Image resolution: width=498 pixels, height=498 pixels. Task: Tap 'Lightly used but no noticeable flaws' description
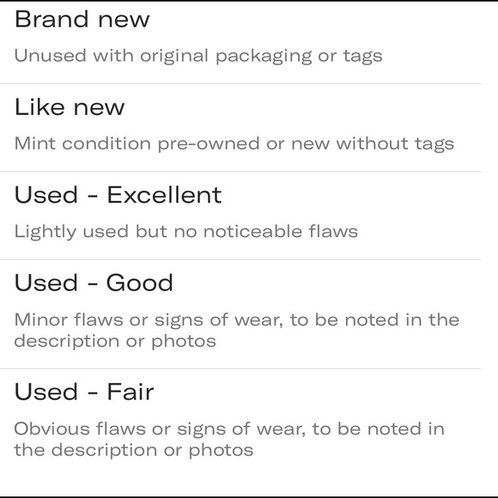click(185, 232)
